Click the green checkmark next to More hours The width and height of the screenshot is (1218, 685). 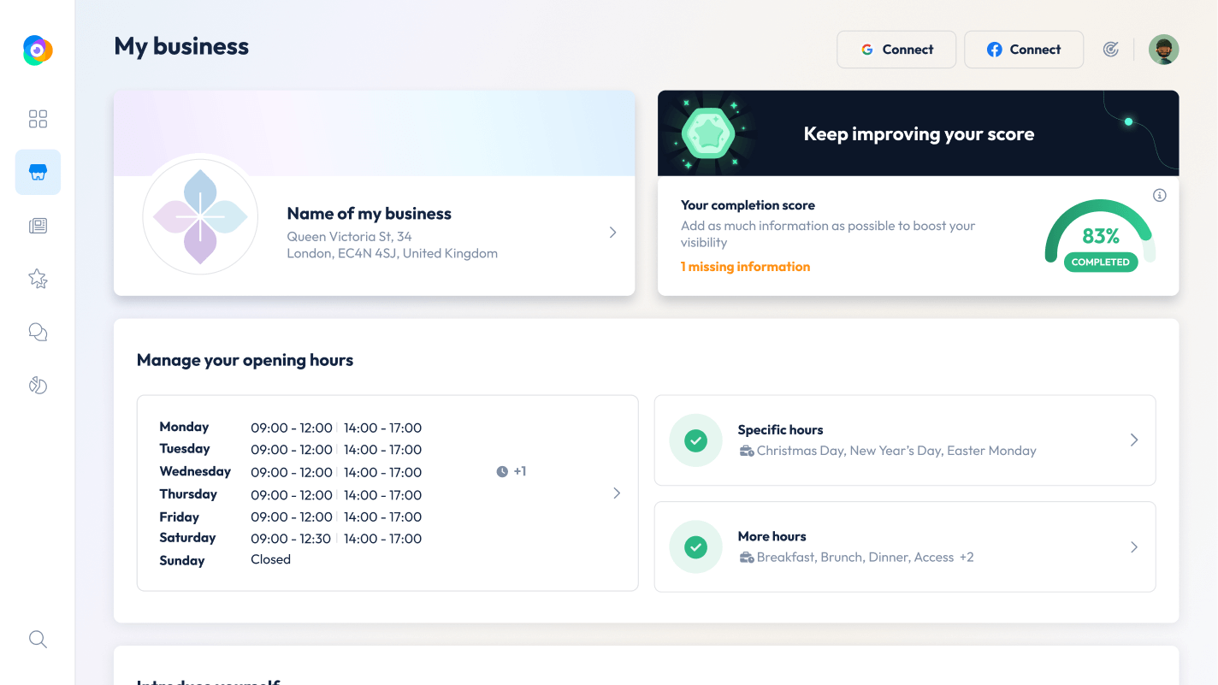point(696,546)
